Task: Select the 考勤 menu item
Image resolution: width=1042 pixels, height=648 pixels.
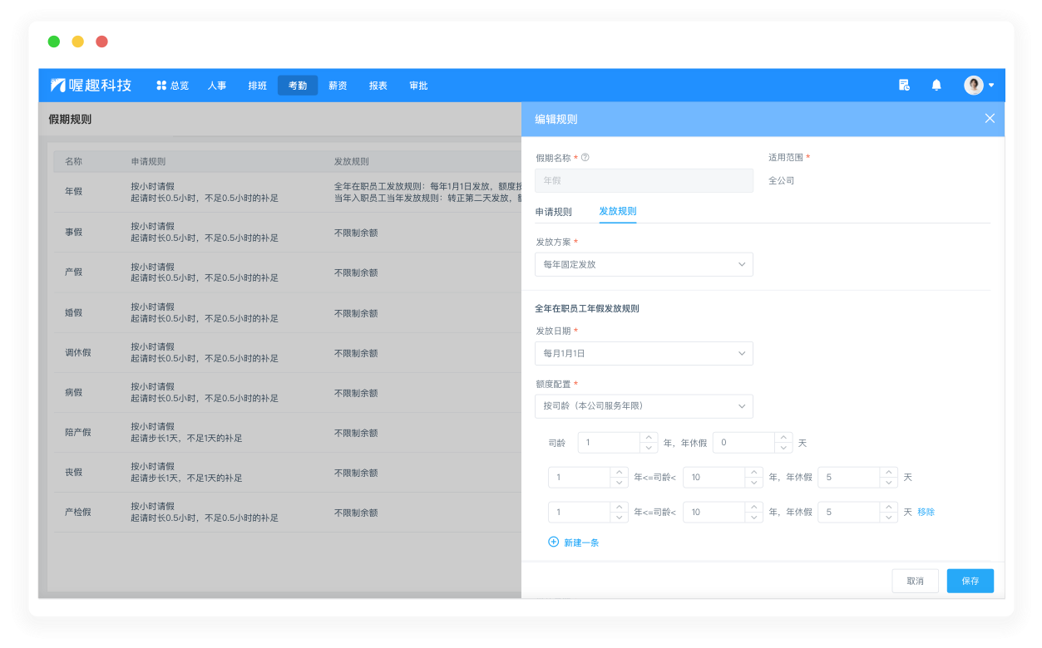Action: pos(298,86)
